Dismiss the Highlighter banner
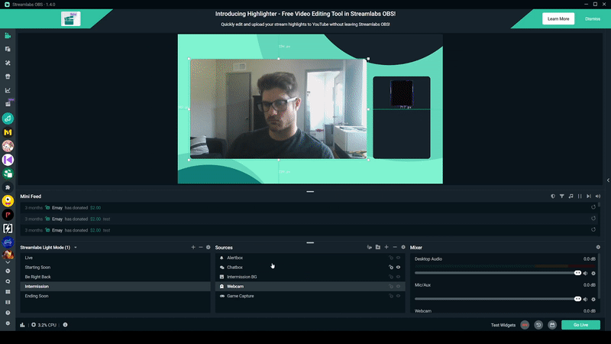Viewport: 611px width, 344px height. [x=593, y=18]
